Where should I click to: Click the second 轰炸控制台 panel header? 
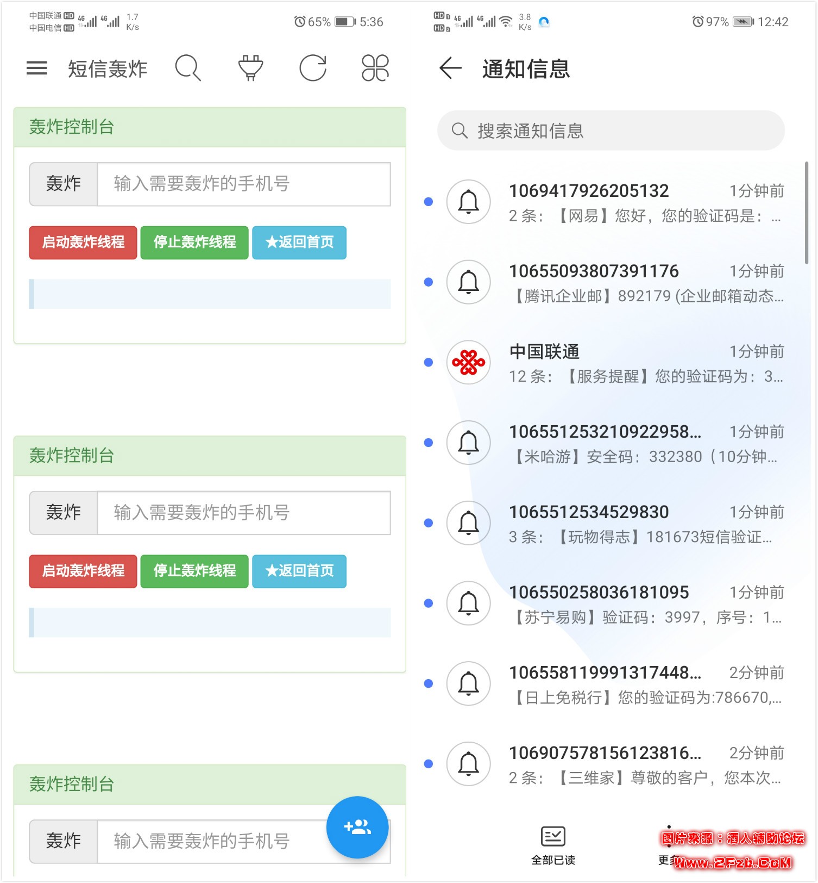(x=210, y=456)
